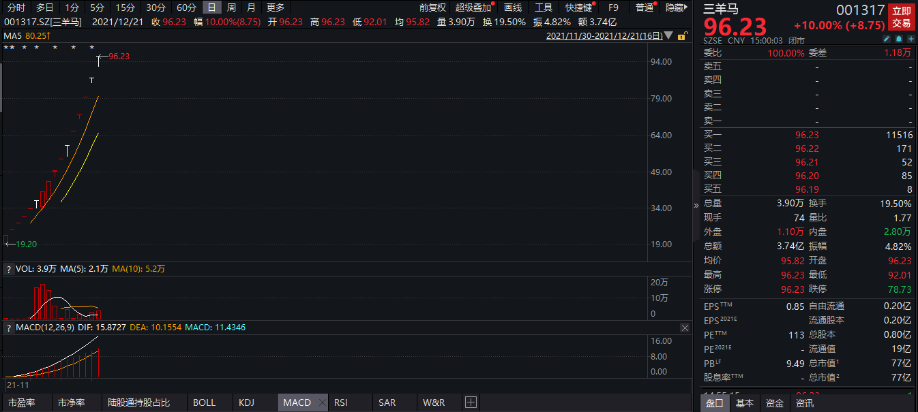
Task: Switch to the 日 daily period
Action: 212,7
